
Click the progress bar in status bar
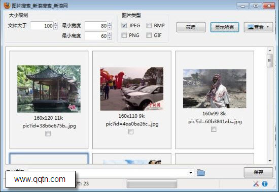152,184
